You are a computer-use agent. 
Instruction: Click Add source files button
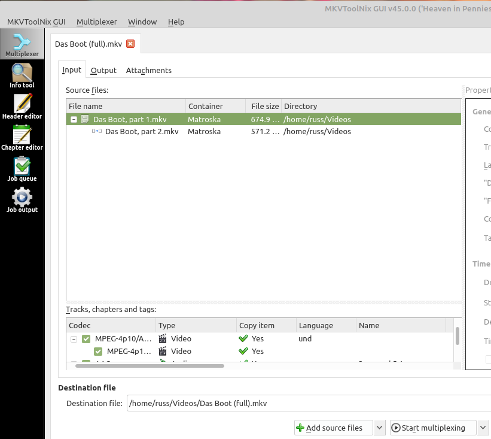coord(334,428)
